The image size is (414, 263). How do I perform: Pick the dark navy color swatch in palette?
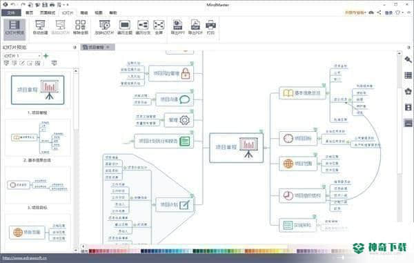click(143, 251)
